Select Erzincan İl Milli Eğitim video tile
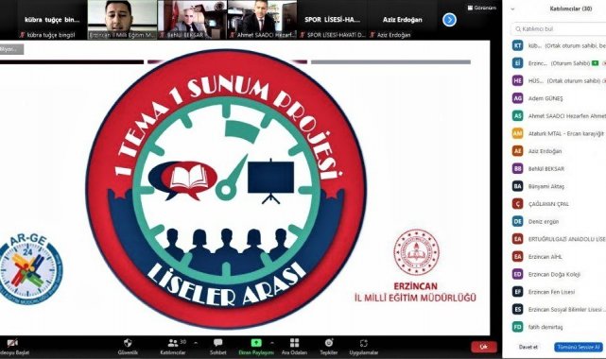Screen dimensions: 606x359 [122, 20]
